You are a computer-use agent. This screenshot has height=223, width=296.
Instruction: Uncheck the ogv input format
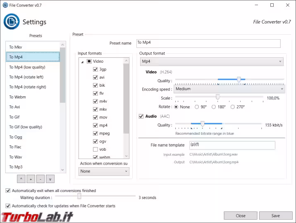(95, 141)
